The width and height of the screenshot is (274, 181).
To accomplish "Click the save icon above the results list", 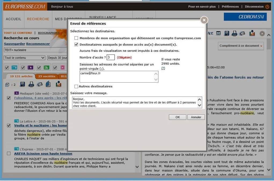I will click(x=23, y=84).
